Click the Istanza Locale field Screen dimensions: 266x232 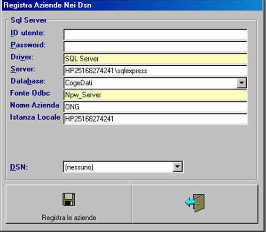point(155,119)
